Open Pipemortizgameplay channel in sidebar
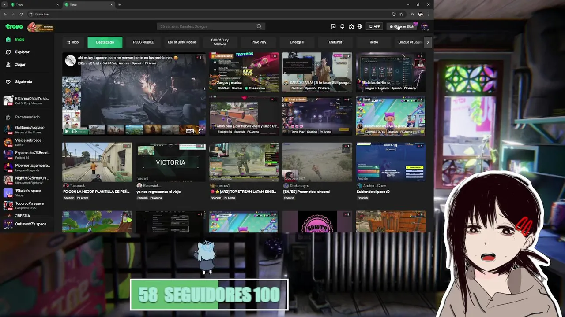 coord(26,167)
